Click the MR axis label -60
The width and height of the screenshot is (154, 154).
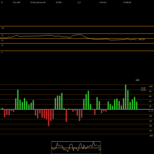(150, 126)
